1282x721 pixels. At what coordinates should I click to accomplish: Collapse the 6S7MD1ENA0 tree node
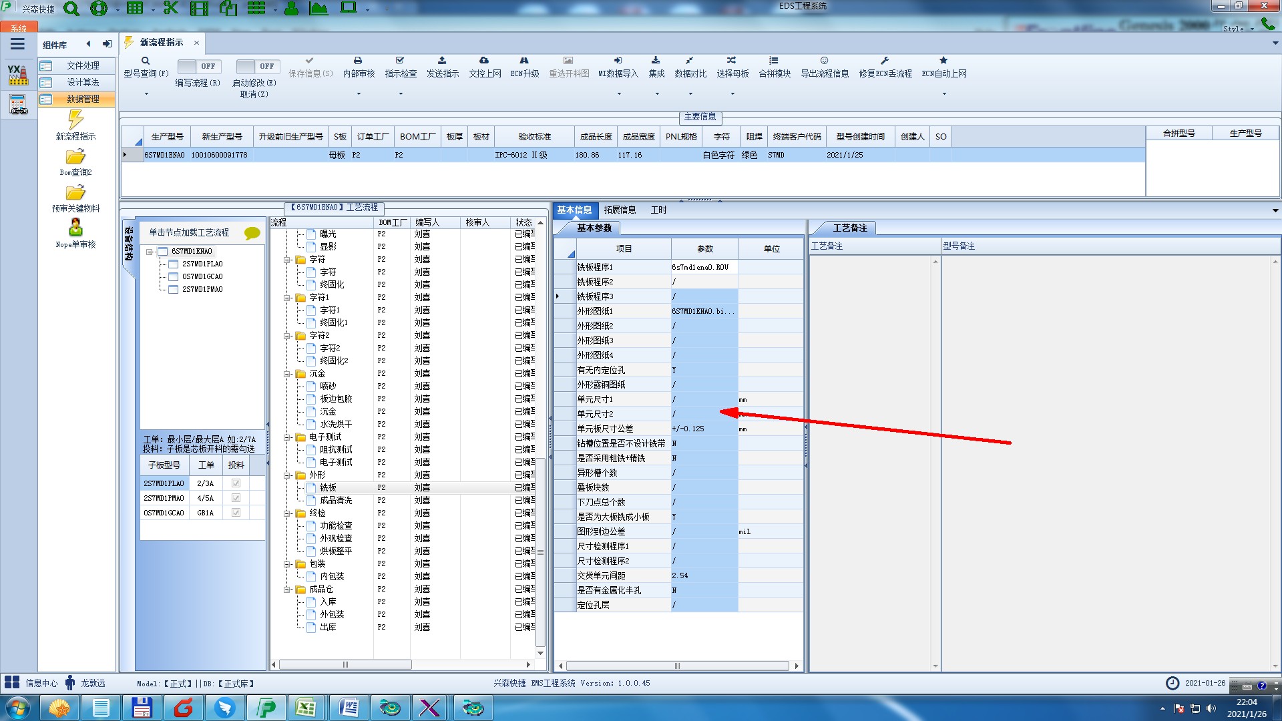[x=150, y=252]
